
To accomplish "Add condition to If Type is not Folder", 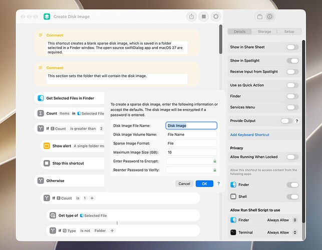I will 112,230.
